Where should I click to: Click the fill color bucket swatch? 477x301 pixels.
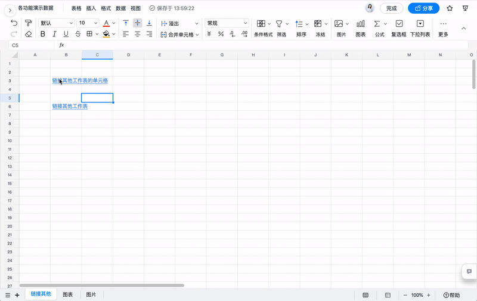[x=106, y=35]
